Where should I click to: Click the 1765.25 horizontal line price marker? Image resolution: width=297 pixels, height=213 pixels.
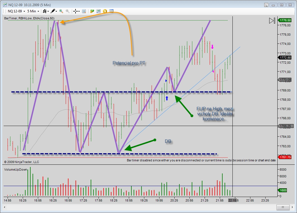pos(286,126)
